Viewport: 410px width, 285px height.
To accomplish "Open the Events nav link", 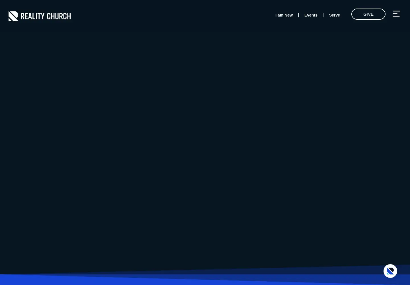I will tap(311, 15).
